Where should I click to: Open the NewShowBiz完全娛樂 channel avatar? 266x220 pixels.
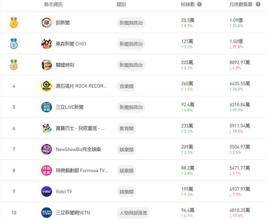click(x=47, y=149)
